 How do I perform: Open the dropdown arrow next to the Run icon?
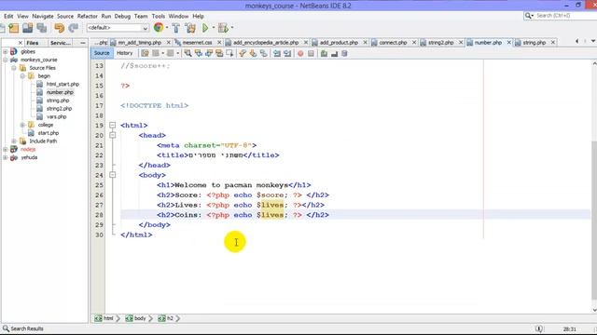tap(214, 28)
